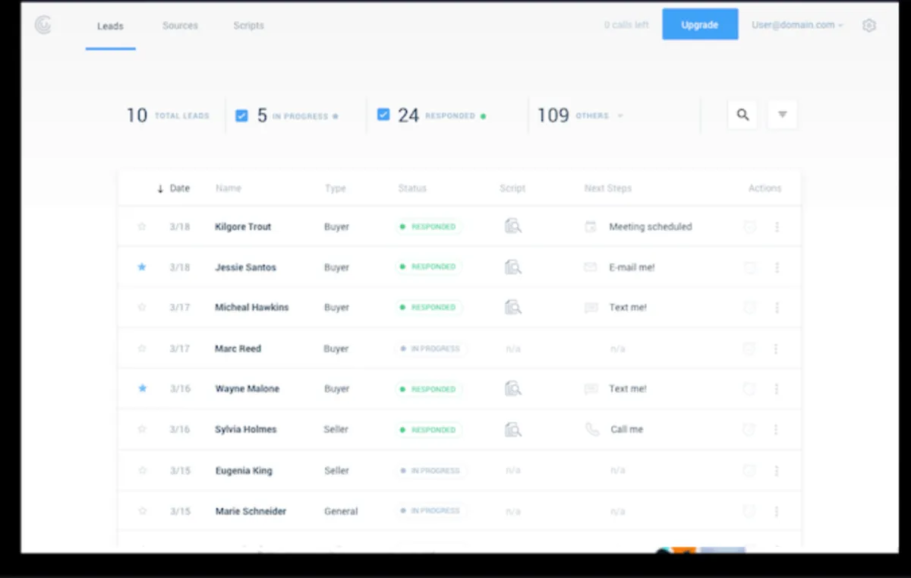View script icon for Wayne Malone
The width and height of the screenshot is (911, 578).
click(513, 388)
